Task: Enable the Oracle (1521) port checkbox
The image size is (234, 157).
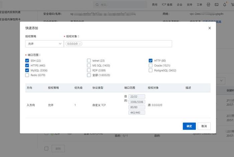Action: [x=150, y=65]
